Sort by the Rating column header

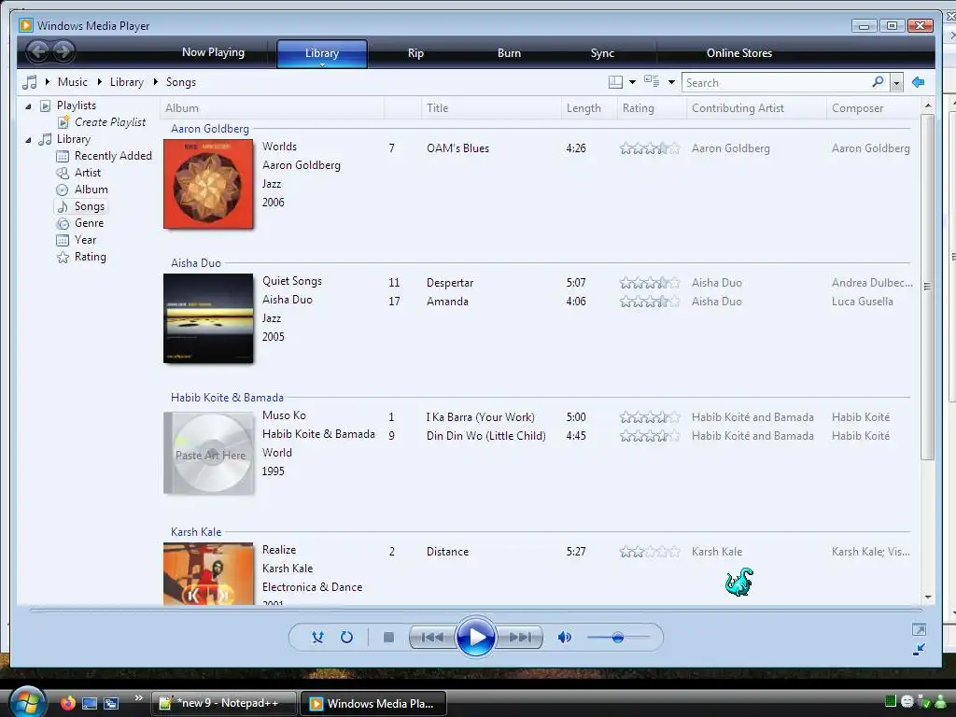coord(652,108)
